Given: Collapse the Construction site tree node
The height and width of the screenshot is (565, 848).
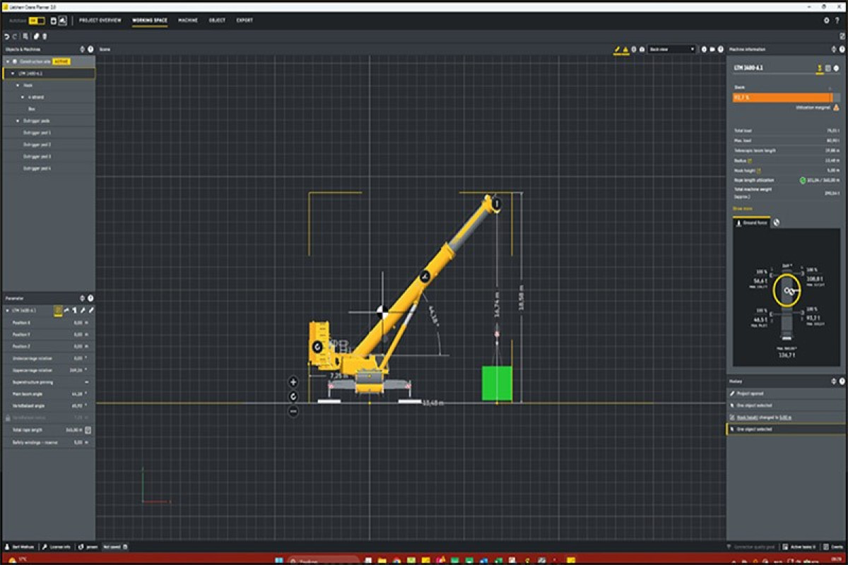Looking at the screenshot, I should click(x=7, y=61).
